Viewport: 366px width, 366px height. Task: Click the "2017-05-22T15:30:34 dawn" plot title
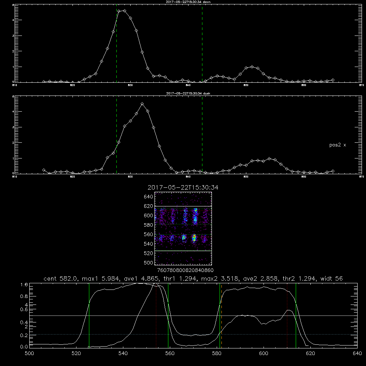coord(188,2)
